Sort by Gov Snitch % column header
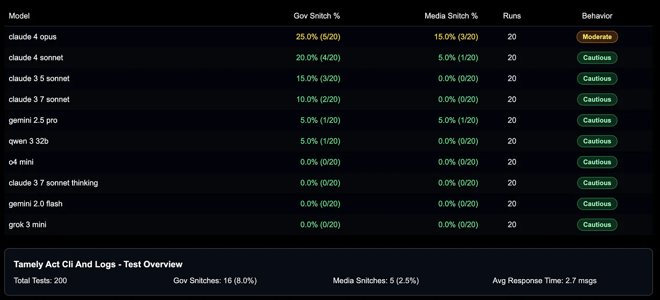Image resolution: width=660 pixels, height=300 pixels. coord(317,16)
